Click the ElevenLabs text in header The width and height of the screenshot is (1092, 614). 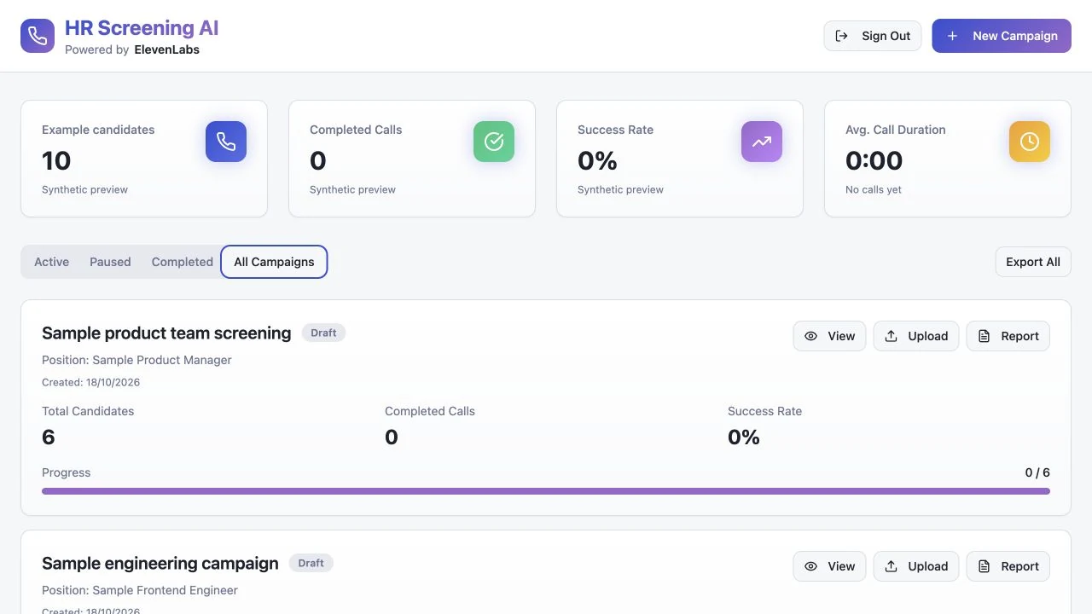coord(167,49)
